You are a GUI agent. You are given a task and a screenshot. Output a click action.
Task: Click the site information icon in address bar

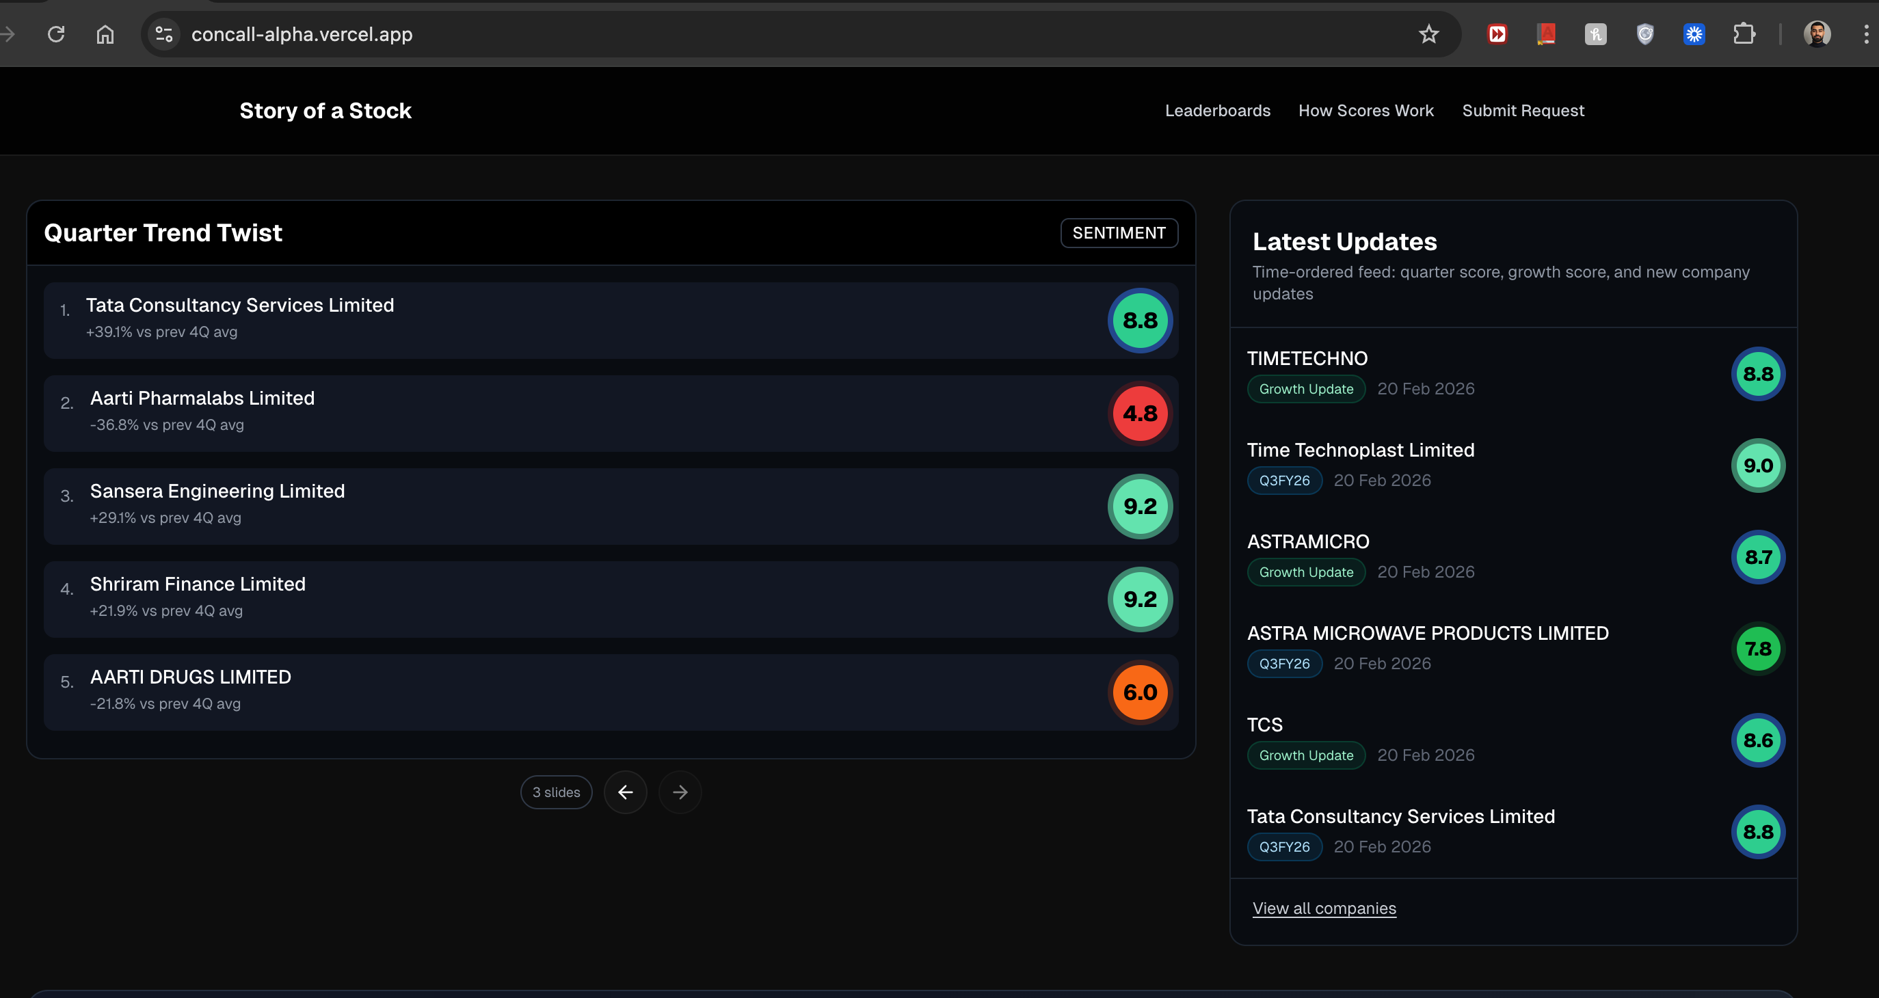point(164,34)
